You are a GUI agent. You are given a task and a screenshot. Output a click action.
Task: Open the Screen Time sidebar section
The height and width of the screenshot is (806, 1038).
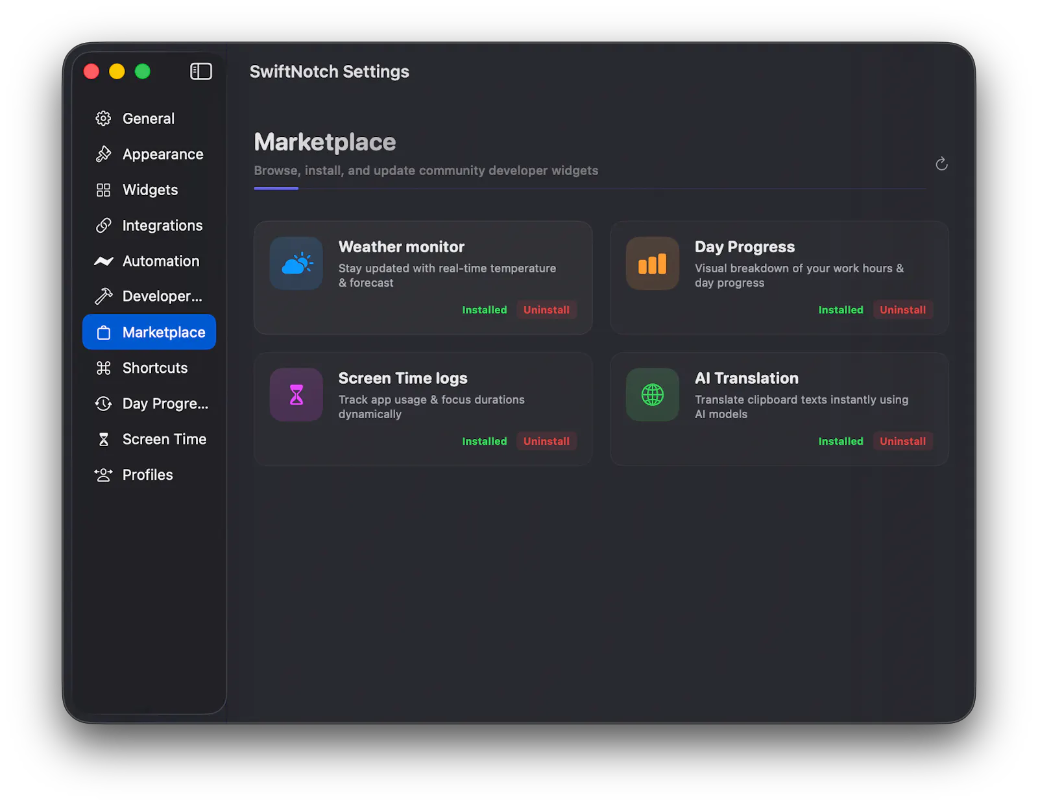[149, 439]
